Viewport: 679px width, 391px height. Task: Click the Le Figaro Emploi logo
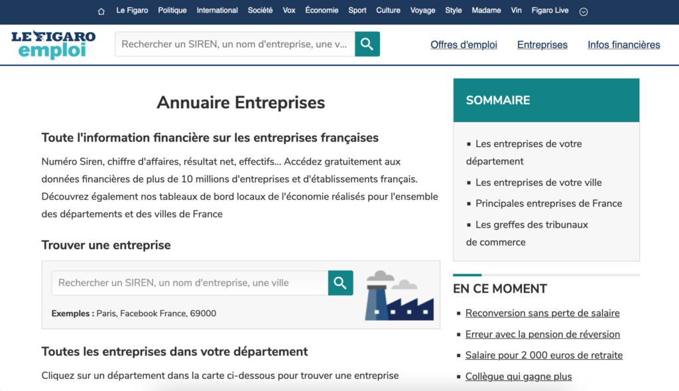(x=54, y=44)
